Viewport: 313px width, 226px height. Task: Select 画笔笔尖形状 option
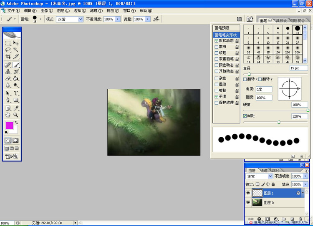point(226,35)
